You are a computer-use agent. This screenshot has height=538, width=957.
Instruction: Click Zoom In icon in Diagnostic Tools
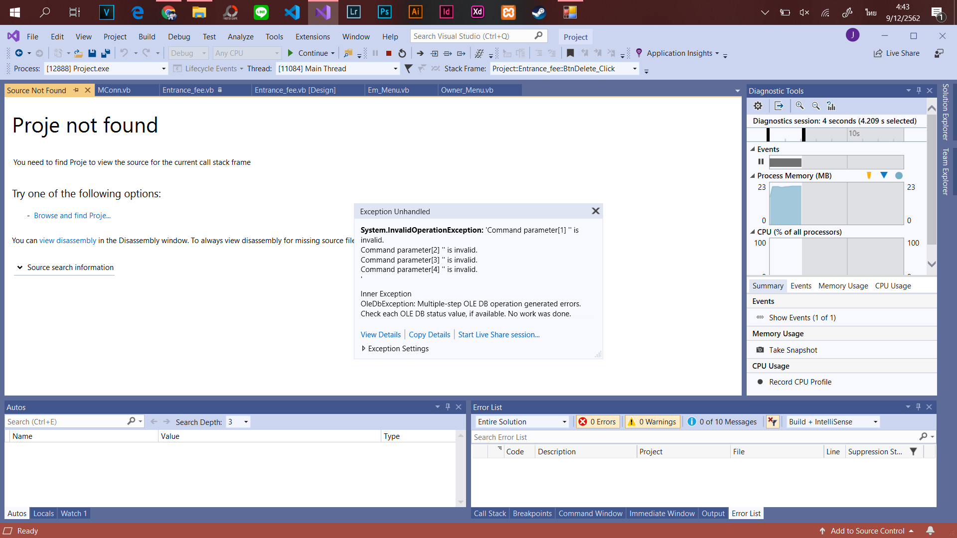(799, 106)
